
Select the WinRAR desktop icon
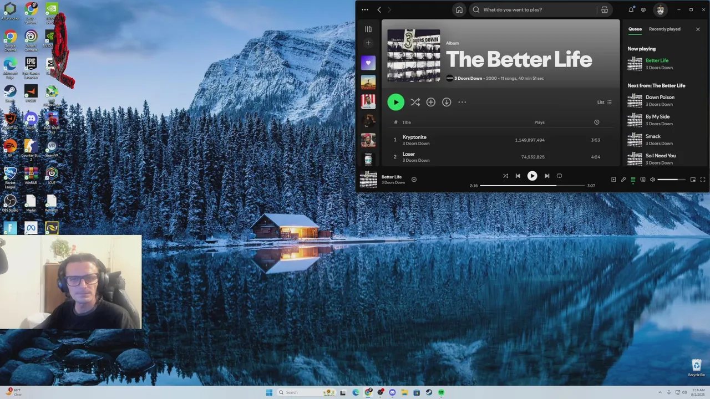[31, 175]
